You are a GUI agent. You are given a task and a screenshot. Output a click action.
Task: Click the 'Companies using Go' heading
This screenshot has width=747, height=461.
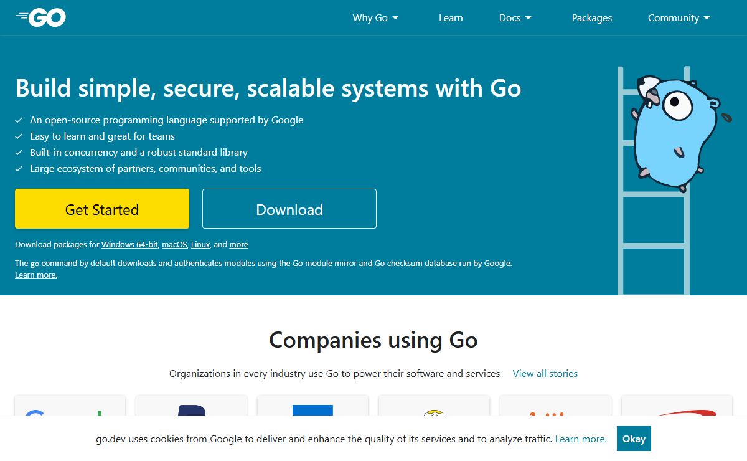pyautogui.click(x=374, y=340)
